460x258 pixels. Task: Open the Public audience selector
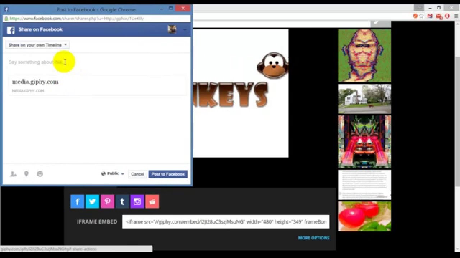click(x=112, y=174)
